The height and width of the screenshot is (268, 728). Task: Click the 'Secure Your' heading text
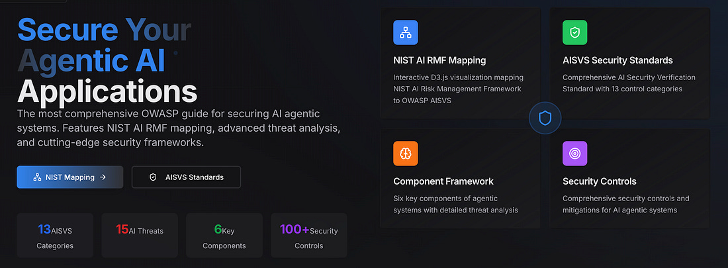tap(104, 30)
